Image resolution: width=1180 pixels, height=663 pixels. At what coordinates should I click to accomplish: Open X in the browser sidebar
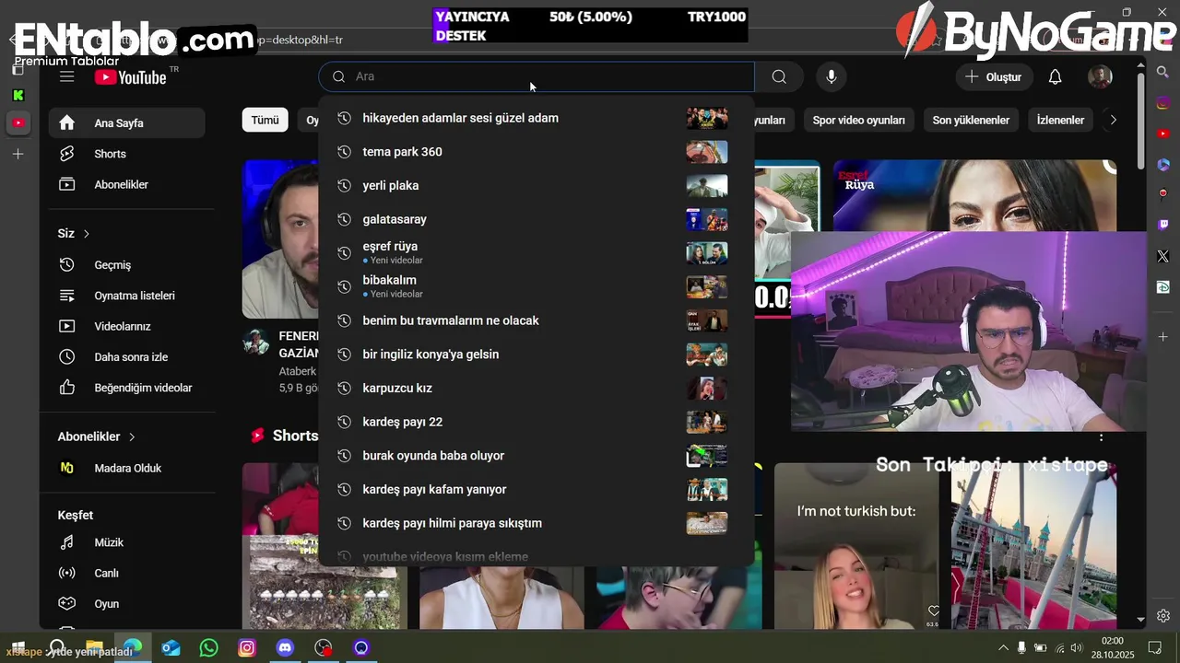(x=1162, y=256)
